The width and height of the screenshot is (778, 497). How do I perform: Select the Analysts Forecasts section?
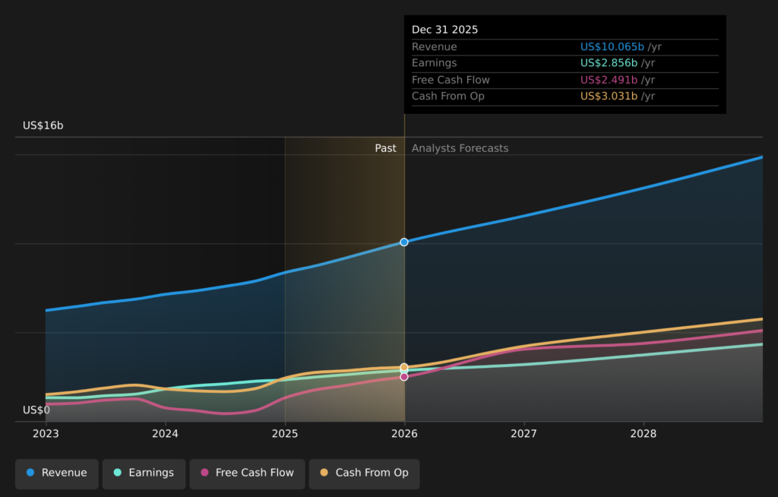[x=459, y=148]
